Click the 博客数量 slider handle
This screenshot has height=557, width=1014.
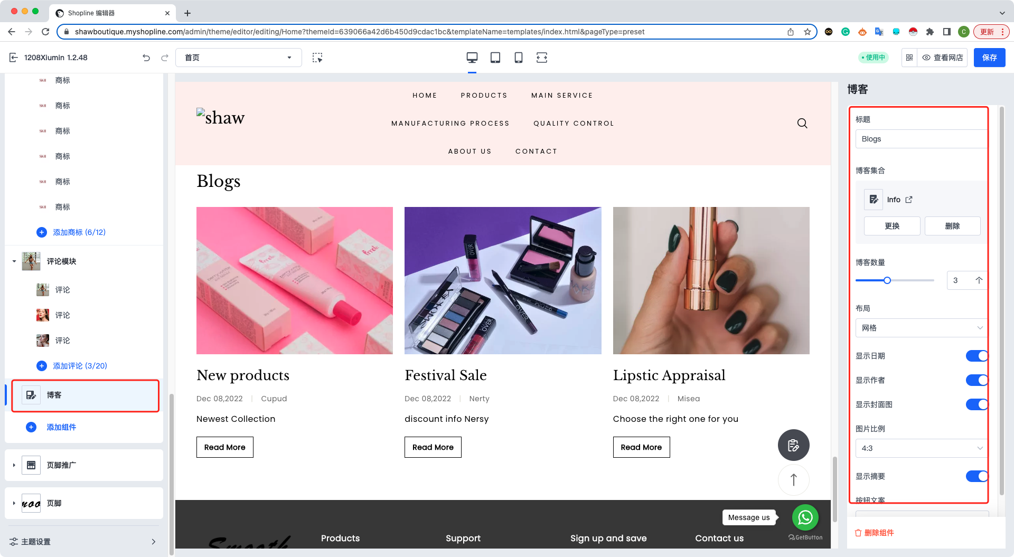click(x=887, y=280)
